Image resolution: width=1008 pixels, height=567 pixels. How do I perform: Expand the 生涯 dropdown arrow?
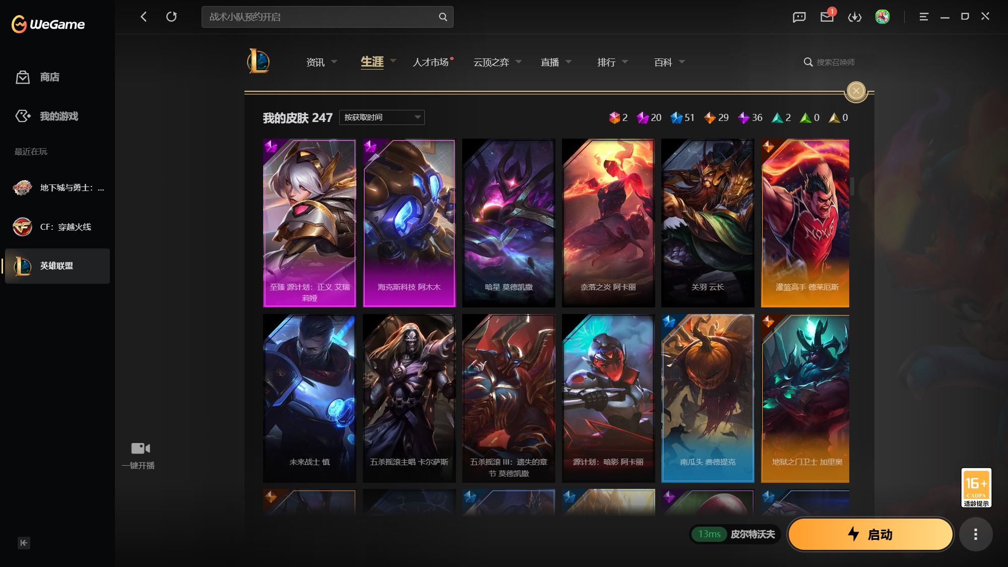pos(393,61)
